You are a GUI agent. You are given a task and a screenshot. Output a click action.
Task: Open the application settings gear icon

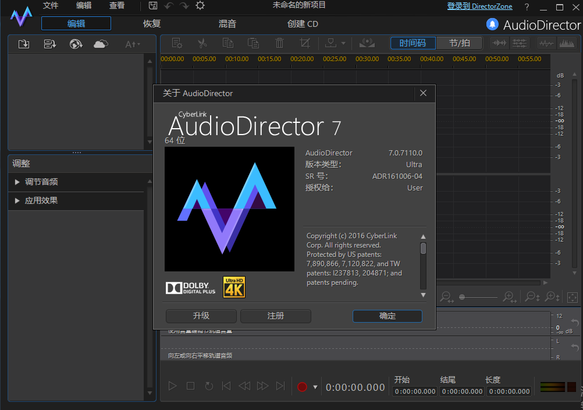(200, 5)
